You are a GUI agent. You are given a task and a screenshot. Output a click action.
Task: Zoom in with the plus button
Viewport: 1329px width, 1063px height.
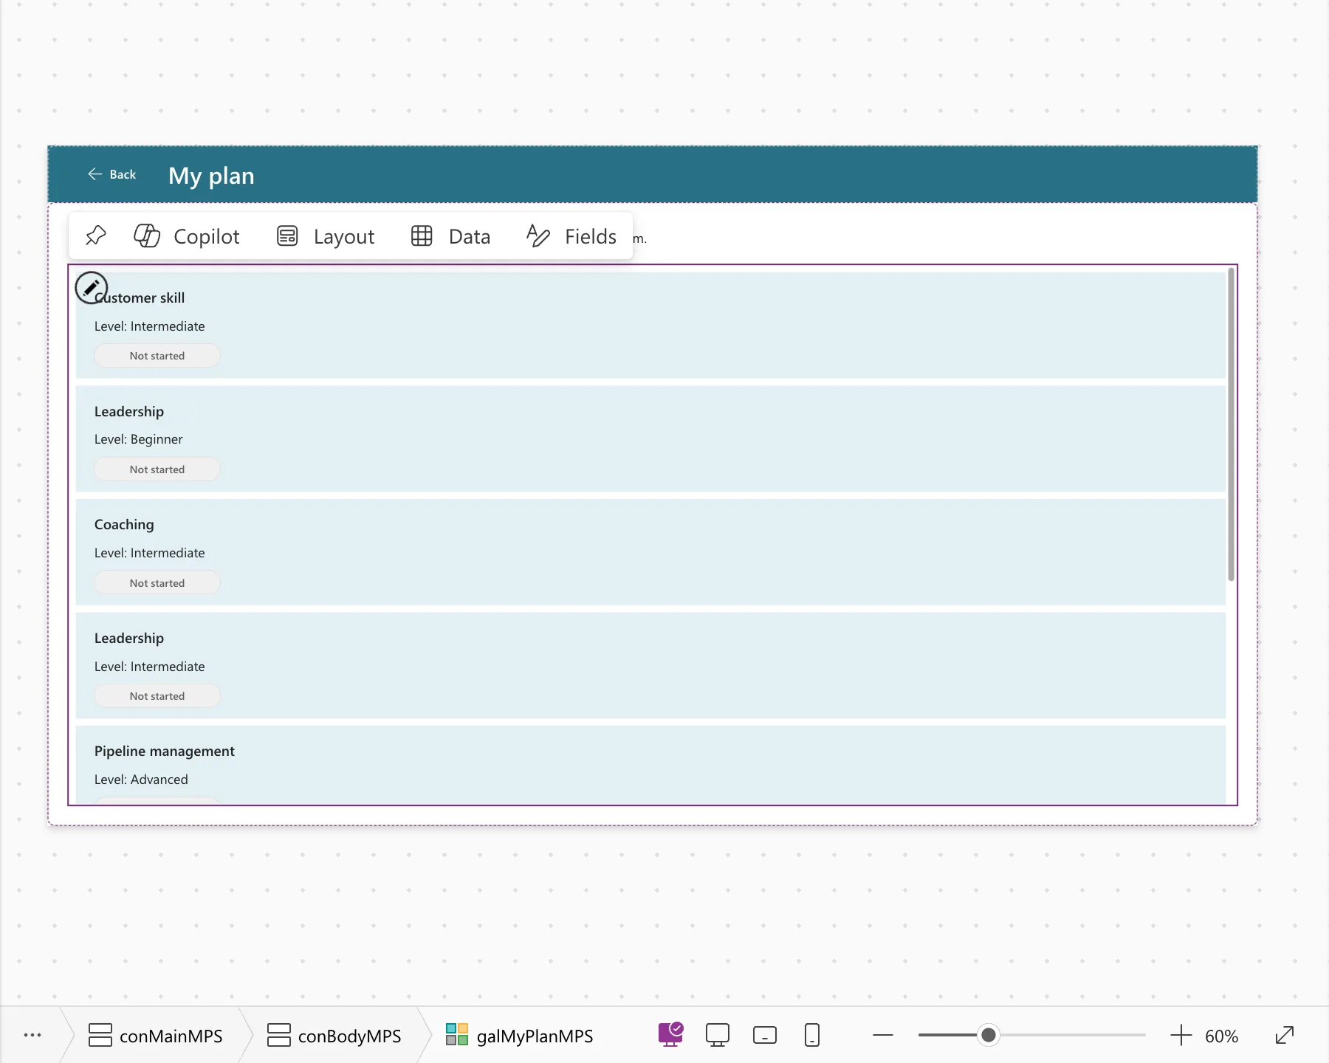click(1181, 1035)
